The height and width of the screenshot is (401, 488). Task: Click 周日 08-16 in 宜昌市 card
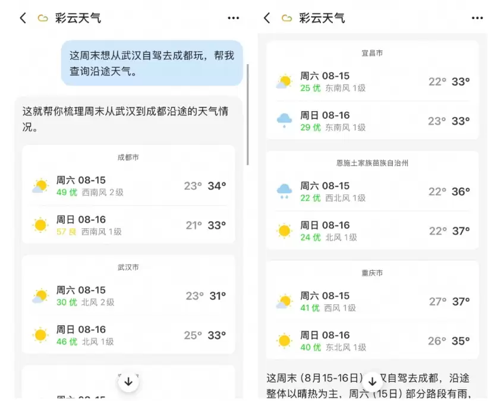click(x=325, y=115)
